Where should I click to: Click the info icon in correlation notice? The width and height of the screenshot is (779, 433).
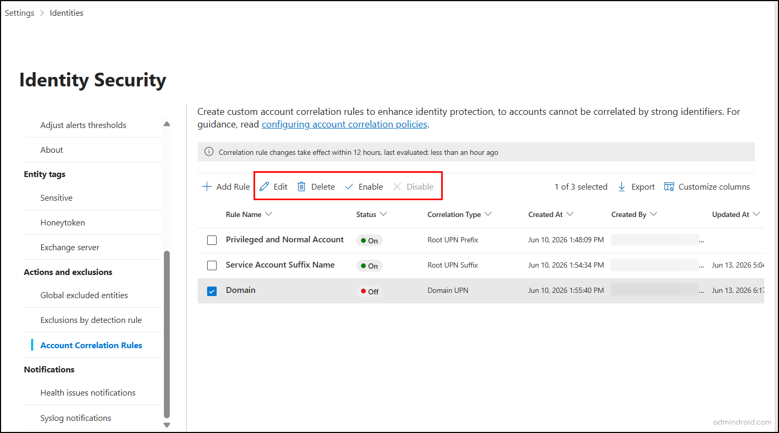click(x=209, y=152)
